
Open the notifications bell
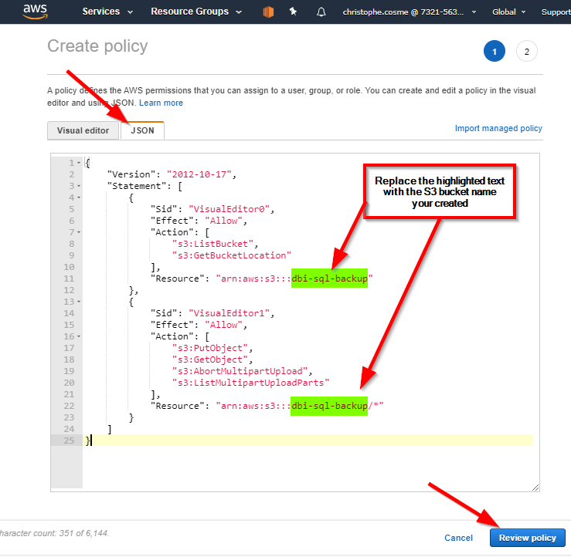point(321,12)
